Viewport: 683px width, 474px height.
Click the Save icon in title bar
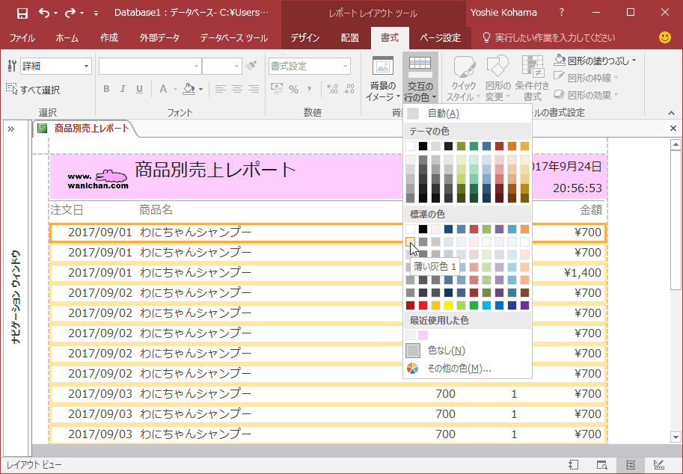(22, 13)
